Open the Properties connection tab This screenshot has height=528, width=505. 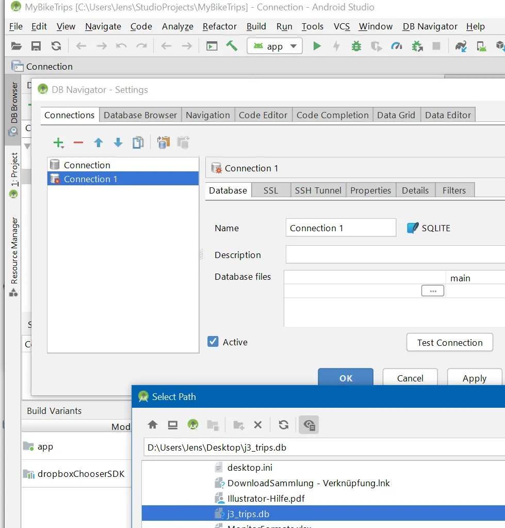point(370,190)
